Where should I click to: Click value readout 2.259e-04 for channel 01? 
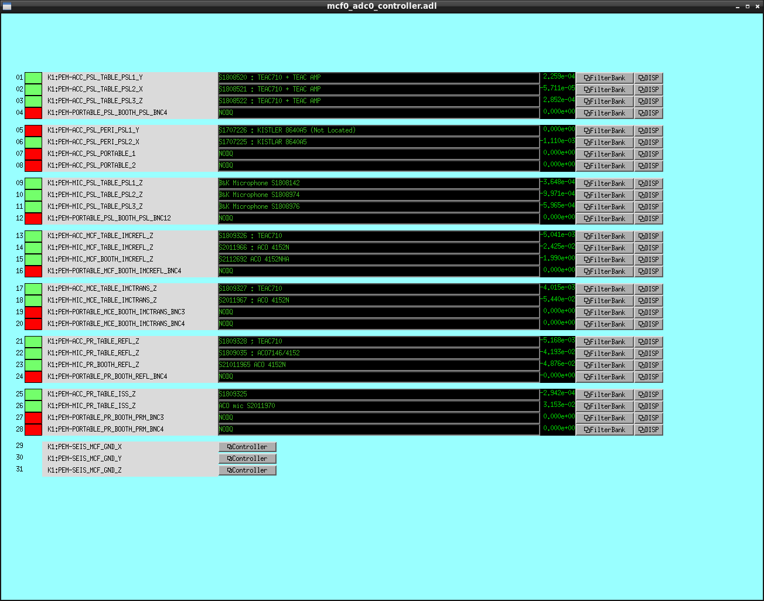coord(558,77)
